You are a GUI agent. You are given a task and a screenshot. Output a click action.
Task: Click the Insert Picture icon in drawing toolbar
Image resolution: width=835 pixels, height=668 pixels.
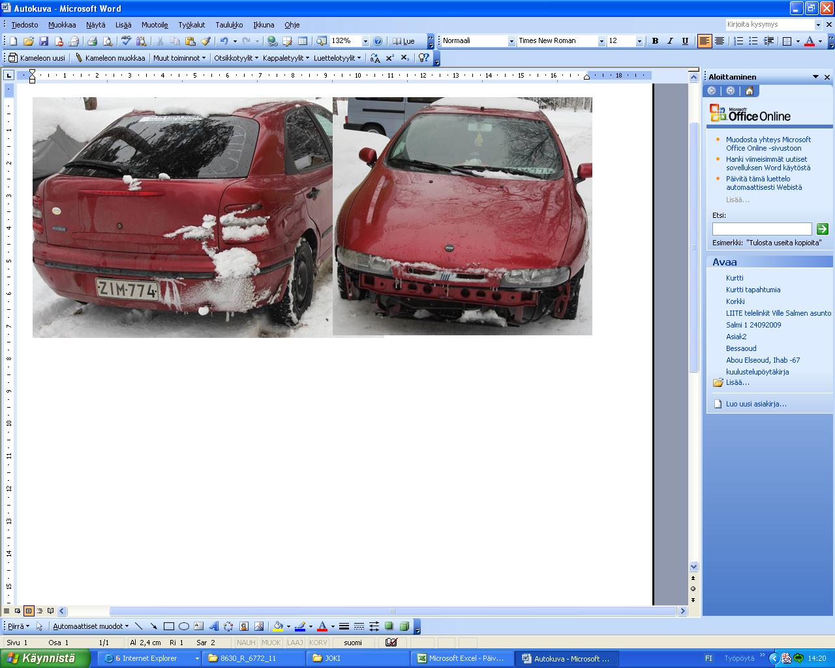259,626
